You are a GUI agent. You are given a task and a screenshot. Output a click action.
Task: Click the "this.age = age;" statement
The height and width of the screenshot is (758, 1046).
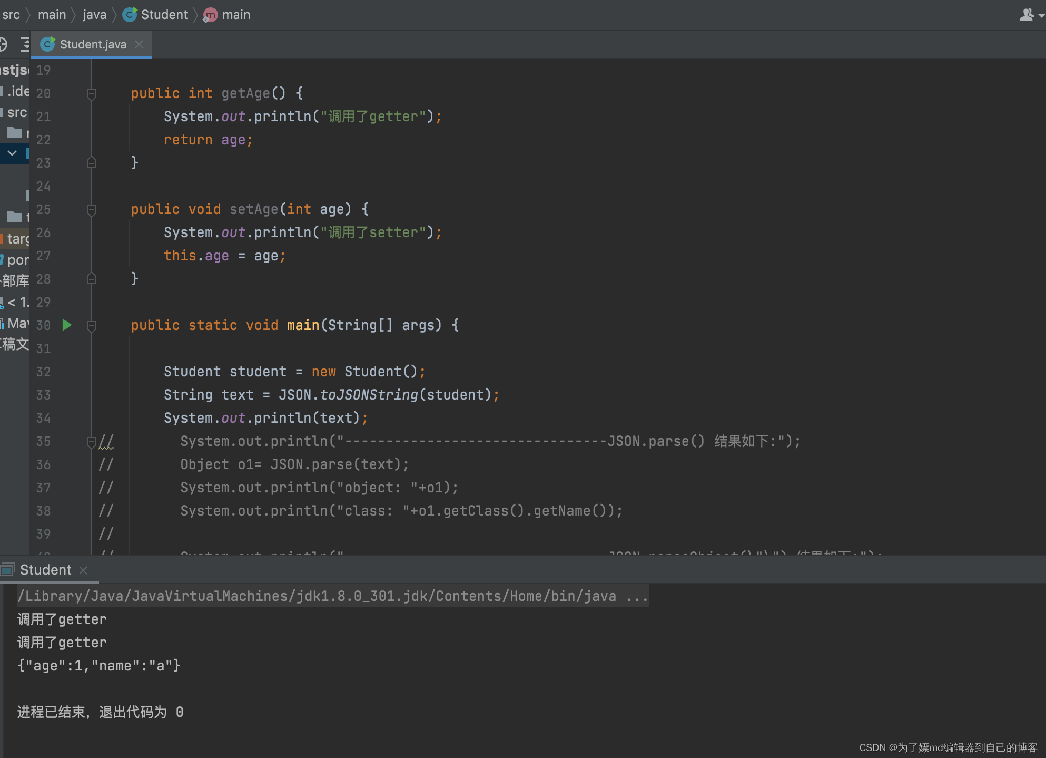[225, 256]
